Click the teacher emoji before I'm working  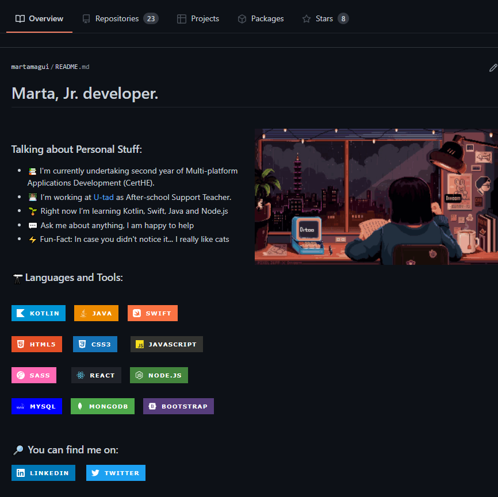pos(33,198)
